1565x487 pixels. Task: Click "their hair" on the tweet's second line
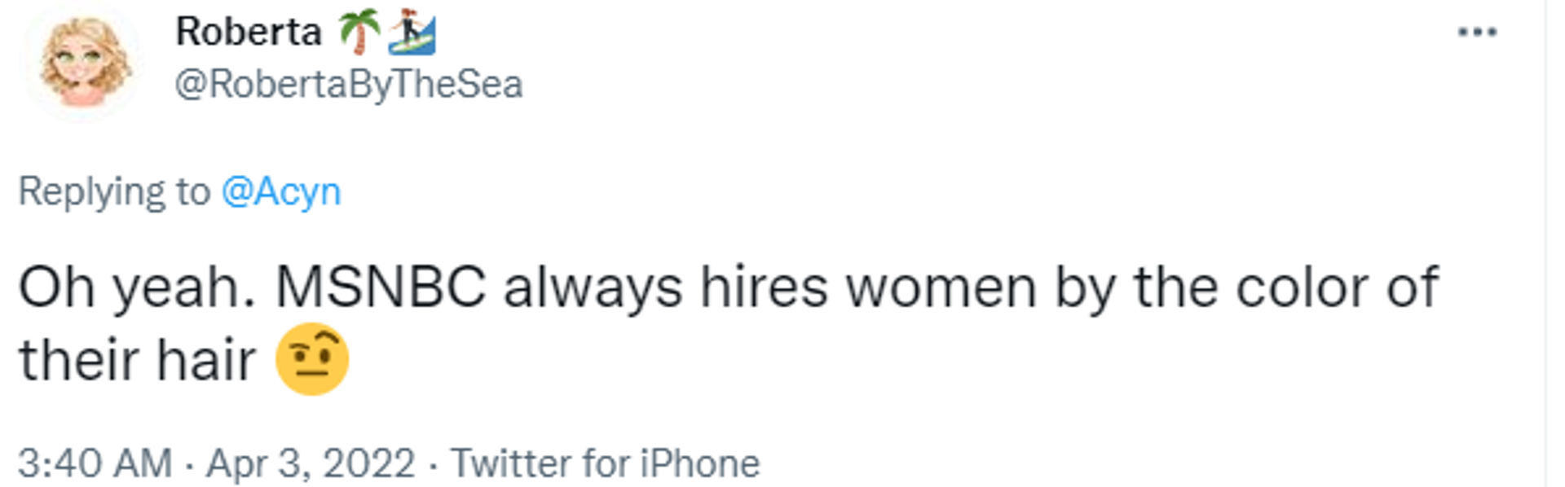pos(137,360)
